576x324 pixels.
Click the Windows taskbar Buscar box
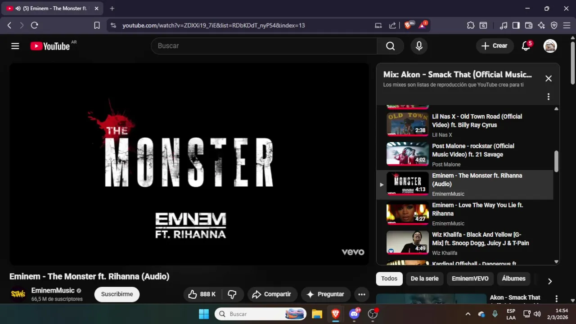(261, 314)
